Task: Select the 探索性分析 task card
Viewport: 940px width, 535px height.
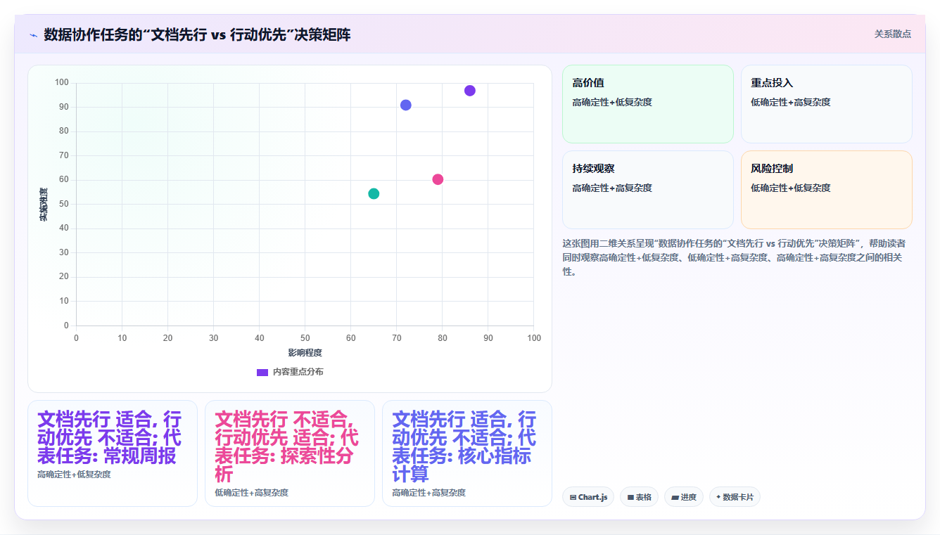Action: (290, 453)
